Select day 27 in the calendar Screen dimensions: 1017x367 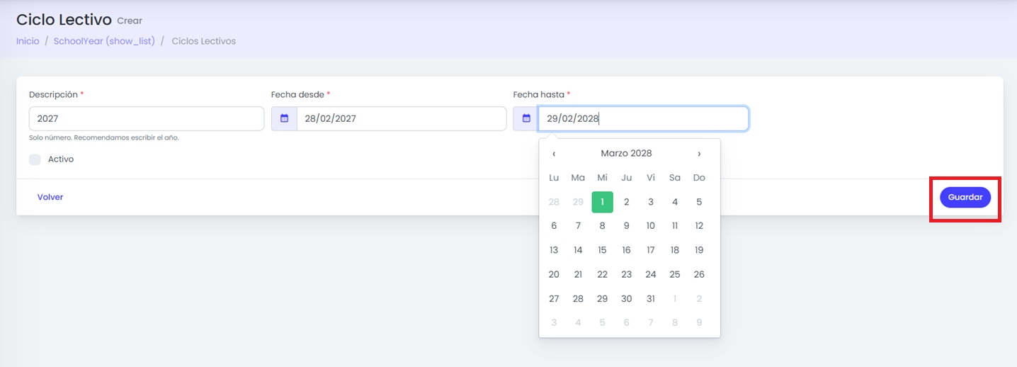tap(554, 298)
